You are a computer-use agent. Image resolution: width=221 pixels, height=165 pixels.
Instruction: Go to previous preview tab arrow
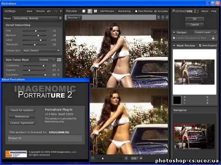(x=159, y=17)
